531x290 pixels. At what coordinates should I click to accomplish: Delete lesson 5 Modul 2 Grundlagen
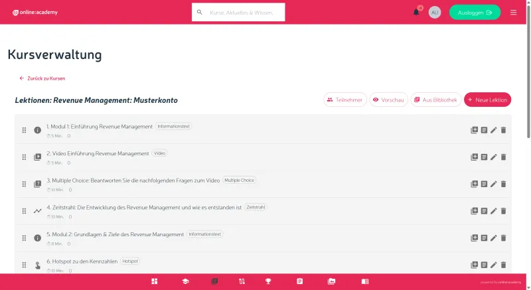click(x=504, y=238)
